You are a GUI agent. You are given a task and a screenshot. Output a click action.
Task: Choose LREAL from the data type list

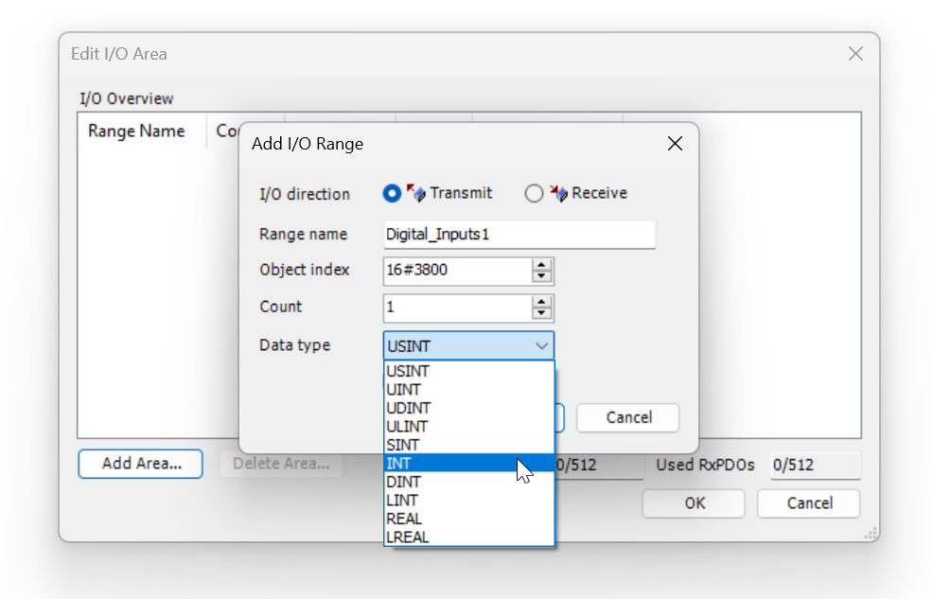(469, 537)
